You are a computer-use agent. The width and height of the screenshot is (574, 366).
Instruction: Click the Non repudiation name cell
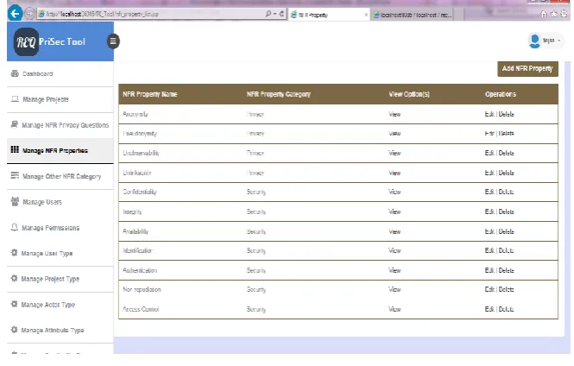142,289
